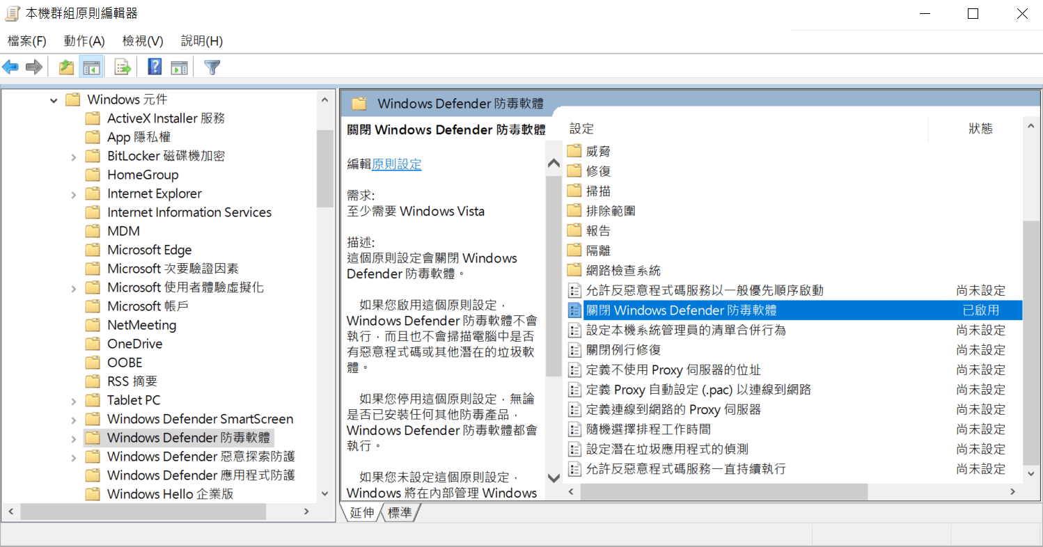The height and width of the screenshot is (547, 1043).
Task: Open the 動作(A) menu
Action: point(84,41)
